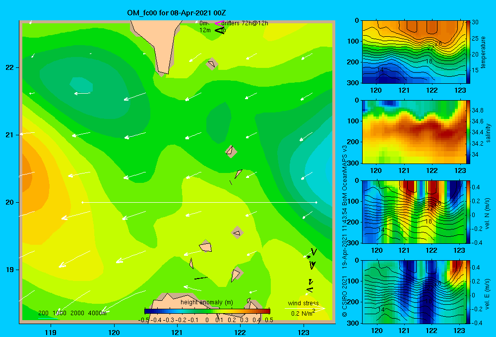
Task: Click latitude label 20 on main map
Action: (10, 202)
